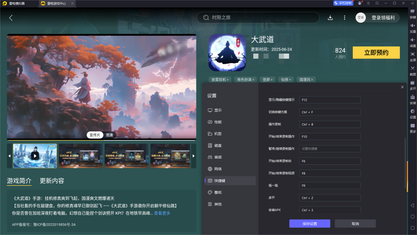Close the settings dialog with X
Screen dimensions: 417x235
(x=402, y=87)
